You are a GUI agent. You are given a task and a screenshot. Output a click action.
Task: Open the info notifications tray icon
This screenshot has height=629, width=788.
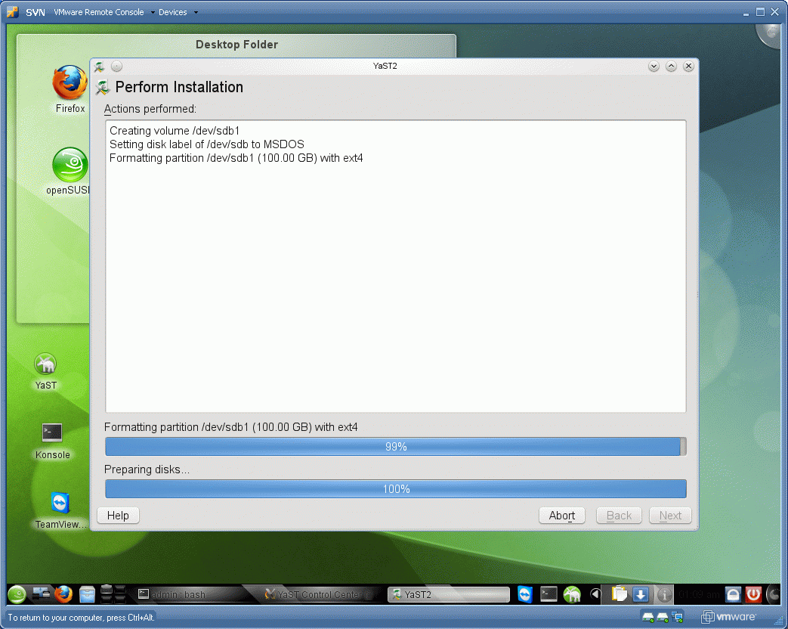tap(664, 595)
